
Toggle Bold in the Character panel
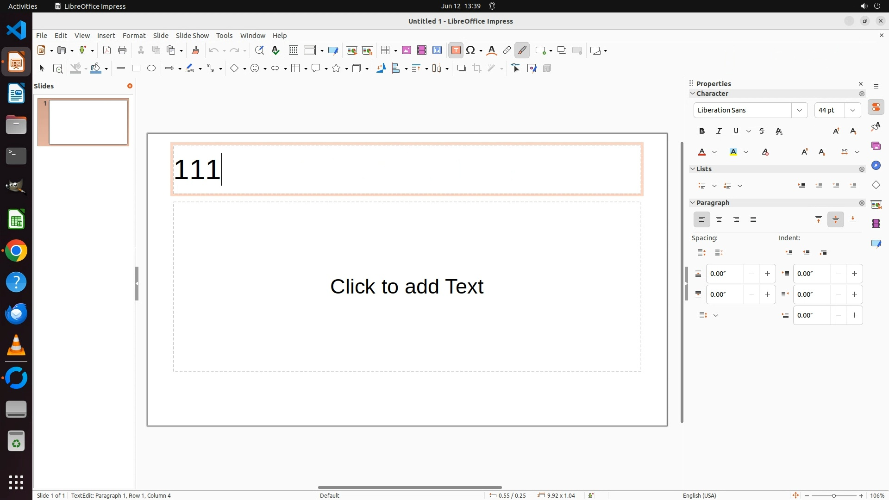702,131
